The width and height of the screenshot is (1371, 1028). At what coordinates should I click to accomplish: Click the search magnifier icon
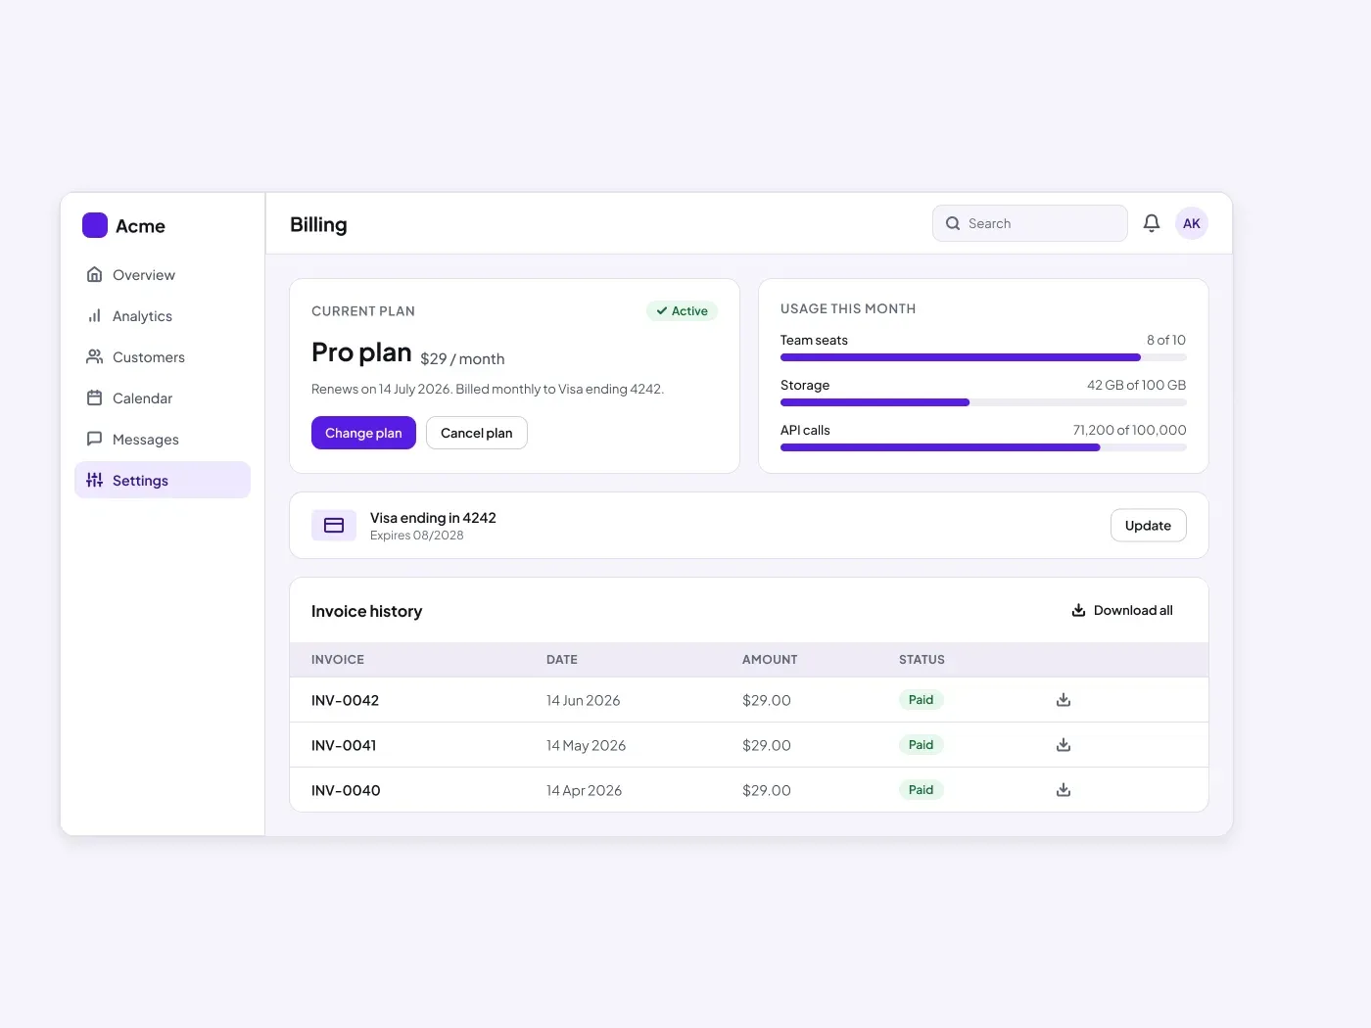point(953,223)
